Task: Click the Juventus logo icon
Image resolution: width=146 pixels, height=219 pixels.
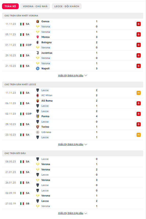Action: pos(38,53)
